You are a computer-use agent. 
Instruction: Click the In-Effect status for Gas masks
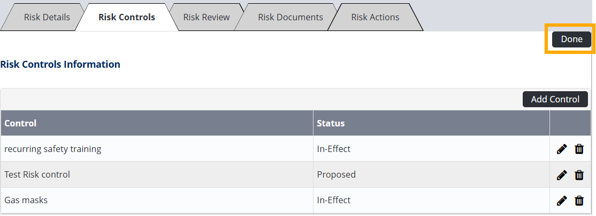[x=333, y=200]
